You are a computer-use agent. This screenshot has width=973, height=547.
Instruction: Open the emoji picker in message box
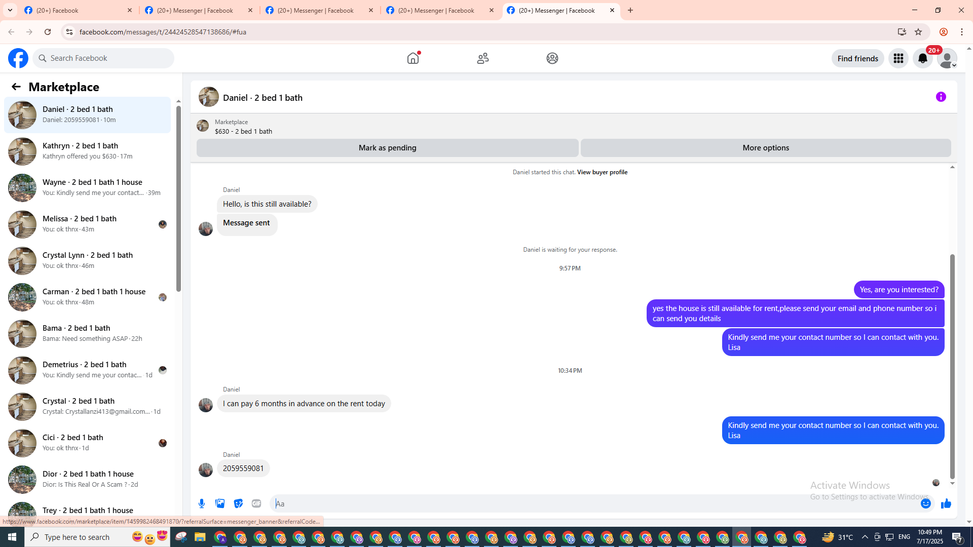pos(926,503)
